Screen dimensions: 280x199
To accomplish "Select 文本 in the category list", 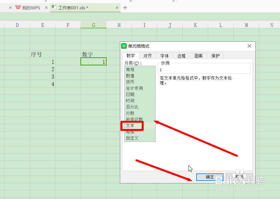I will (130, 126).
